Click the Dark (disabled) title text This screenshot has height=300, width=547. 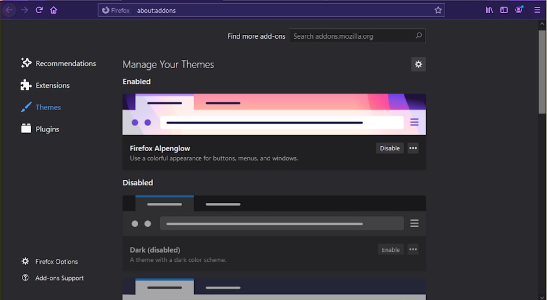(x=155, y=250)
